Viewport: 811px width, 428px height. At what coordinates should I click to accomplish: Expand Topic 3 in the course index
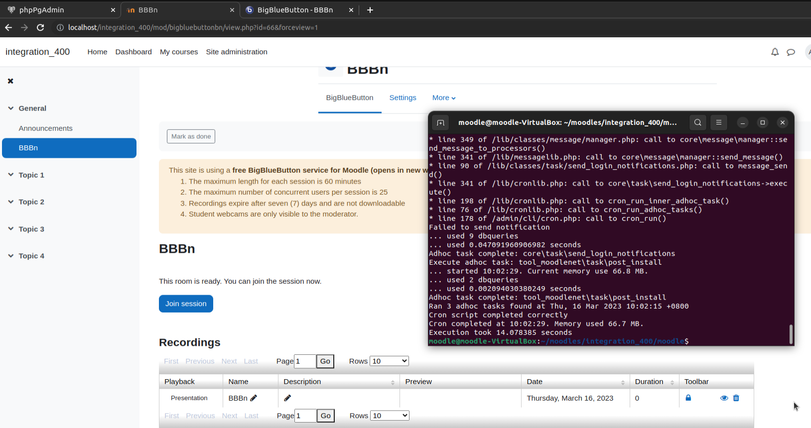(x=10, y=229)
